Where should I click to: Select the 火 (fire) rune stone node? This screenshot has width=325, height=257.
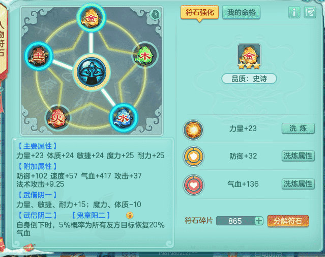pos(57,118)
